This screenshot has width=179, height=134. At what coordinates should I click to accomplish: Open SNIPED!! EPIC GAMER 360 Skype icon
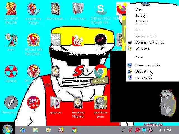tap(100, 9)
